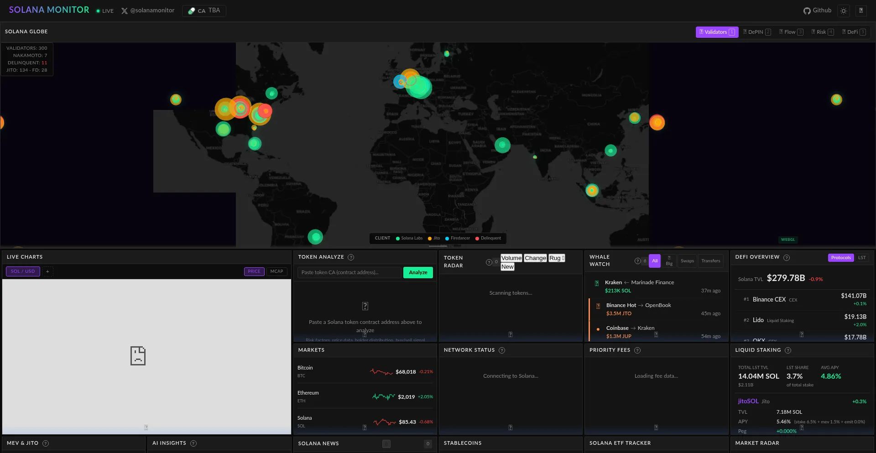Screen dimensions: 876x453
Task: Click the Lido Liquid Staking protocol row
Action: point(802,320)
